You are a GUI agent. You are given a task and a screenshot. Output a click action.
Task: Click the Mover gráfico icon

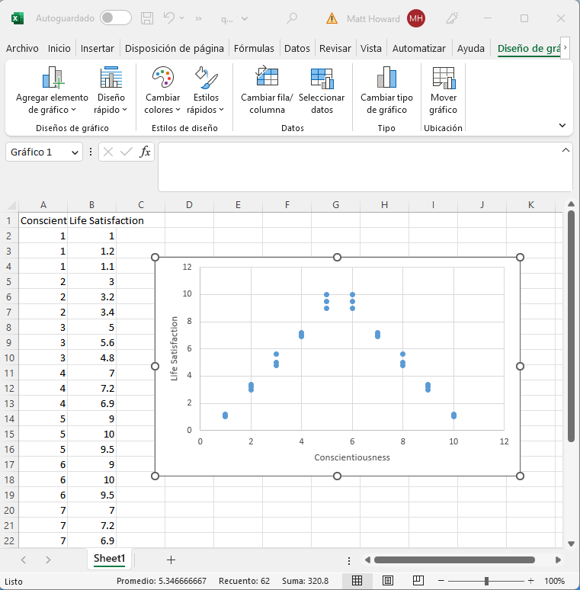click(x=443, y=78)
